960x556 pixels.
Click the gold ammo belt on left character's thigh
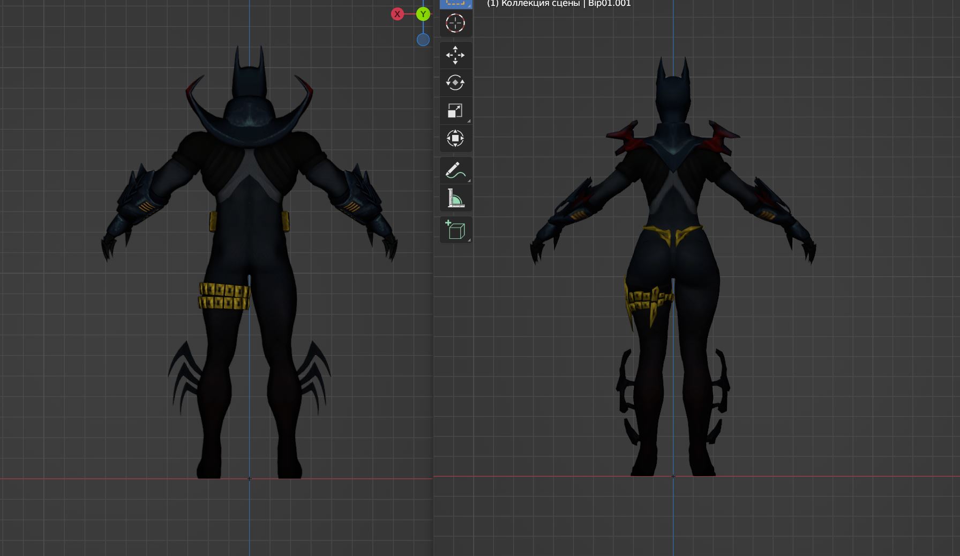coord(224,296)
